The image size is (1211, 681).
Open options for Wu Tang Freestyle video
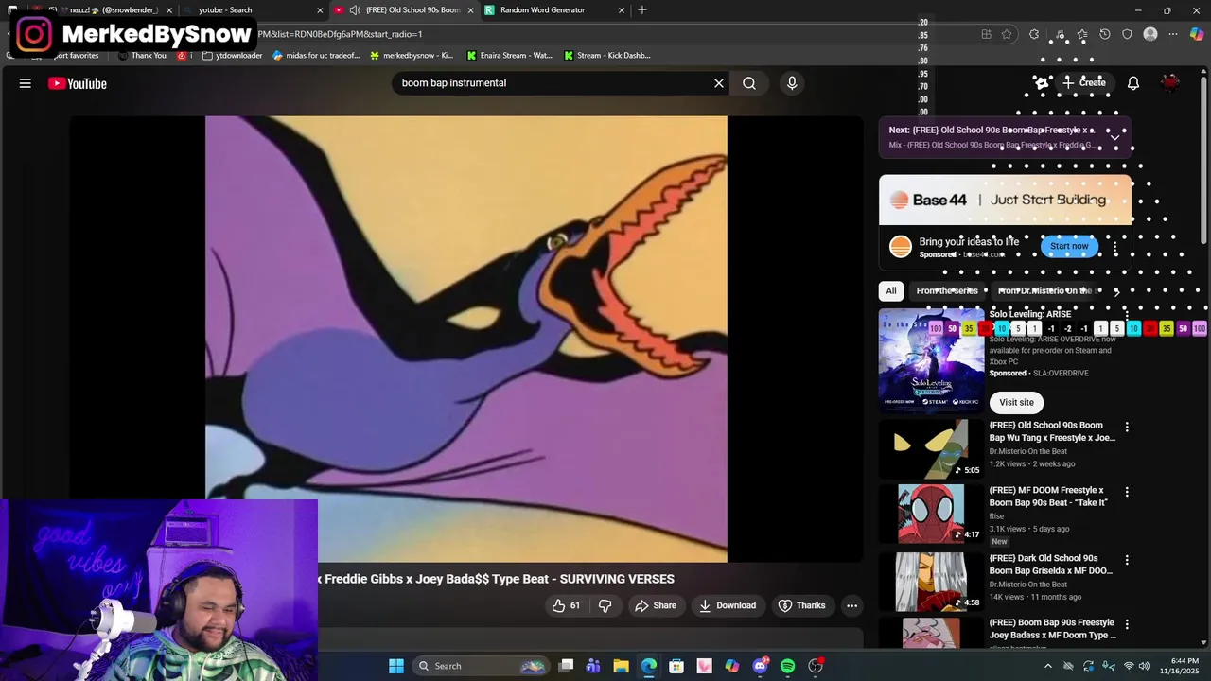tap(1127, 428)
